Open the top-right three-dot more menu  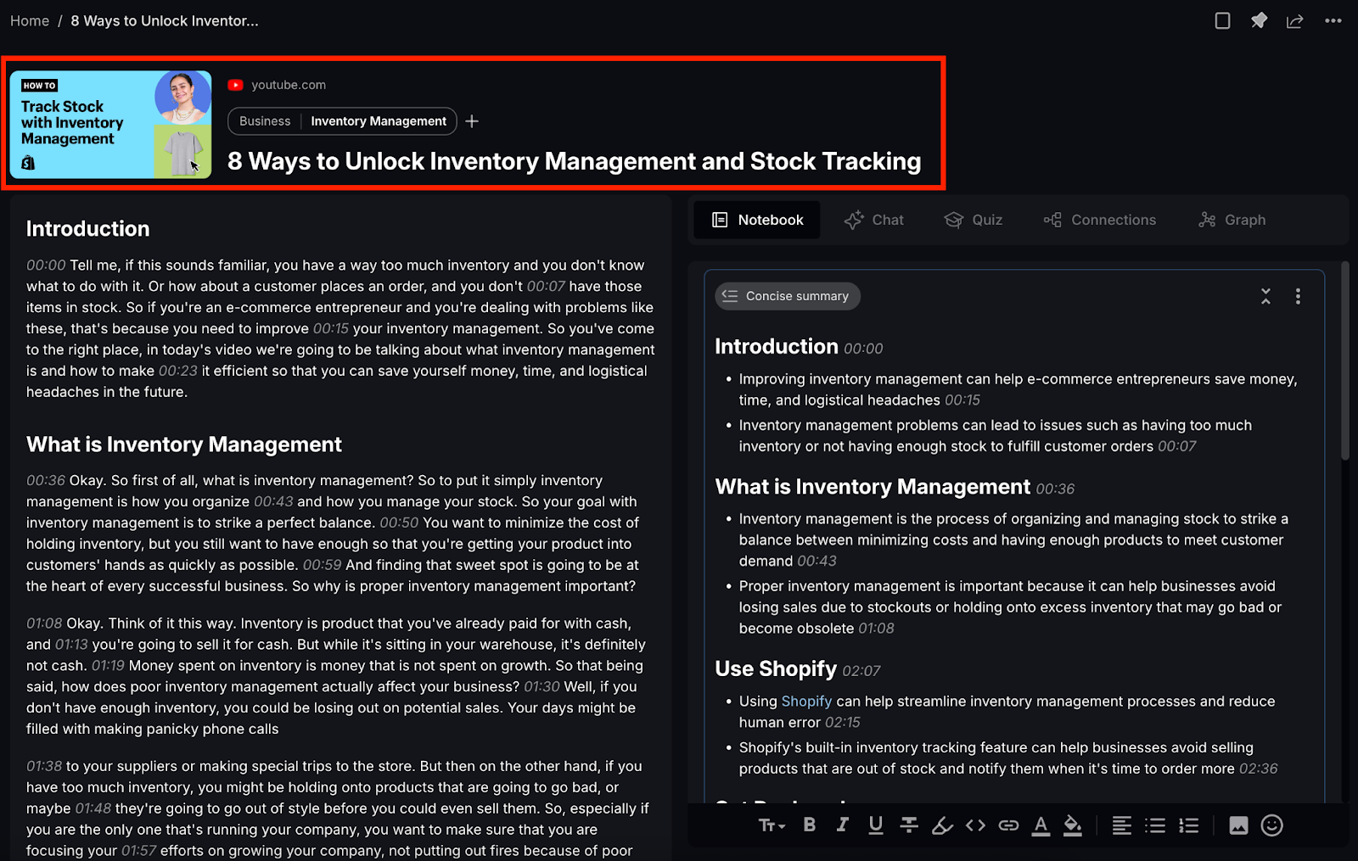tap(1333, 20)
